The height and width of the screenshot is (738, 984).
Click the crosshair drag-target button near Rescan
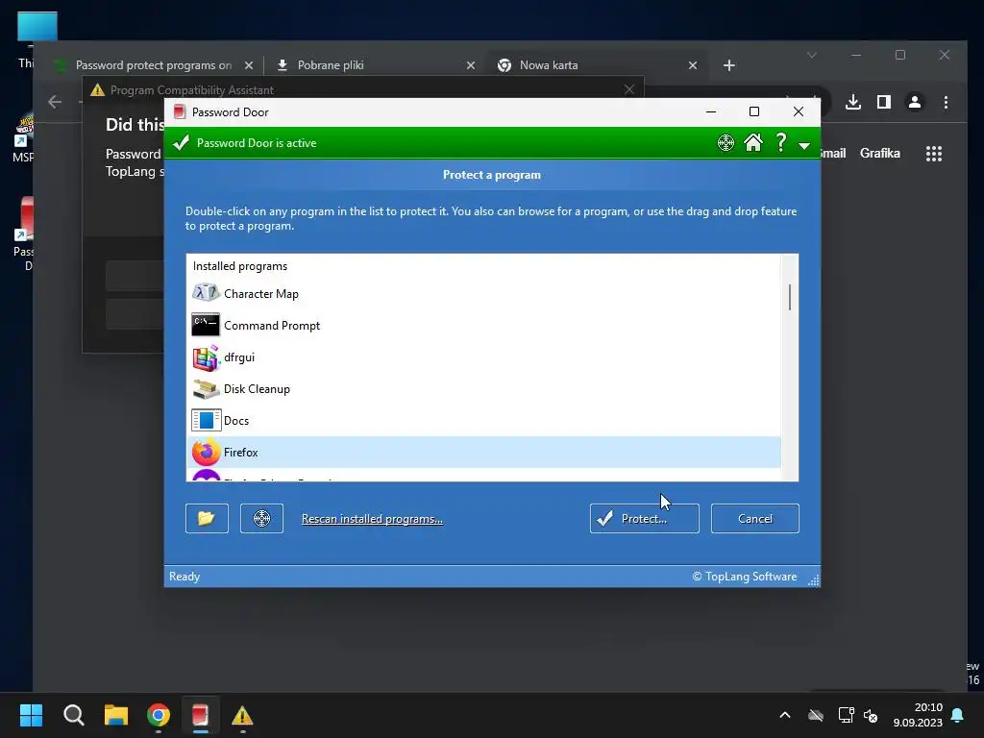tap(261, 518)
